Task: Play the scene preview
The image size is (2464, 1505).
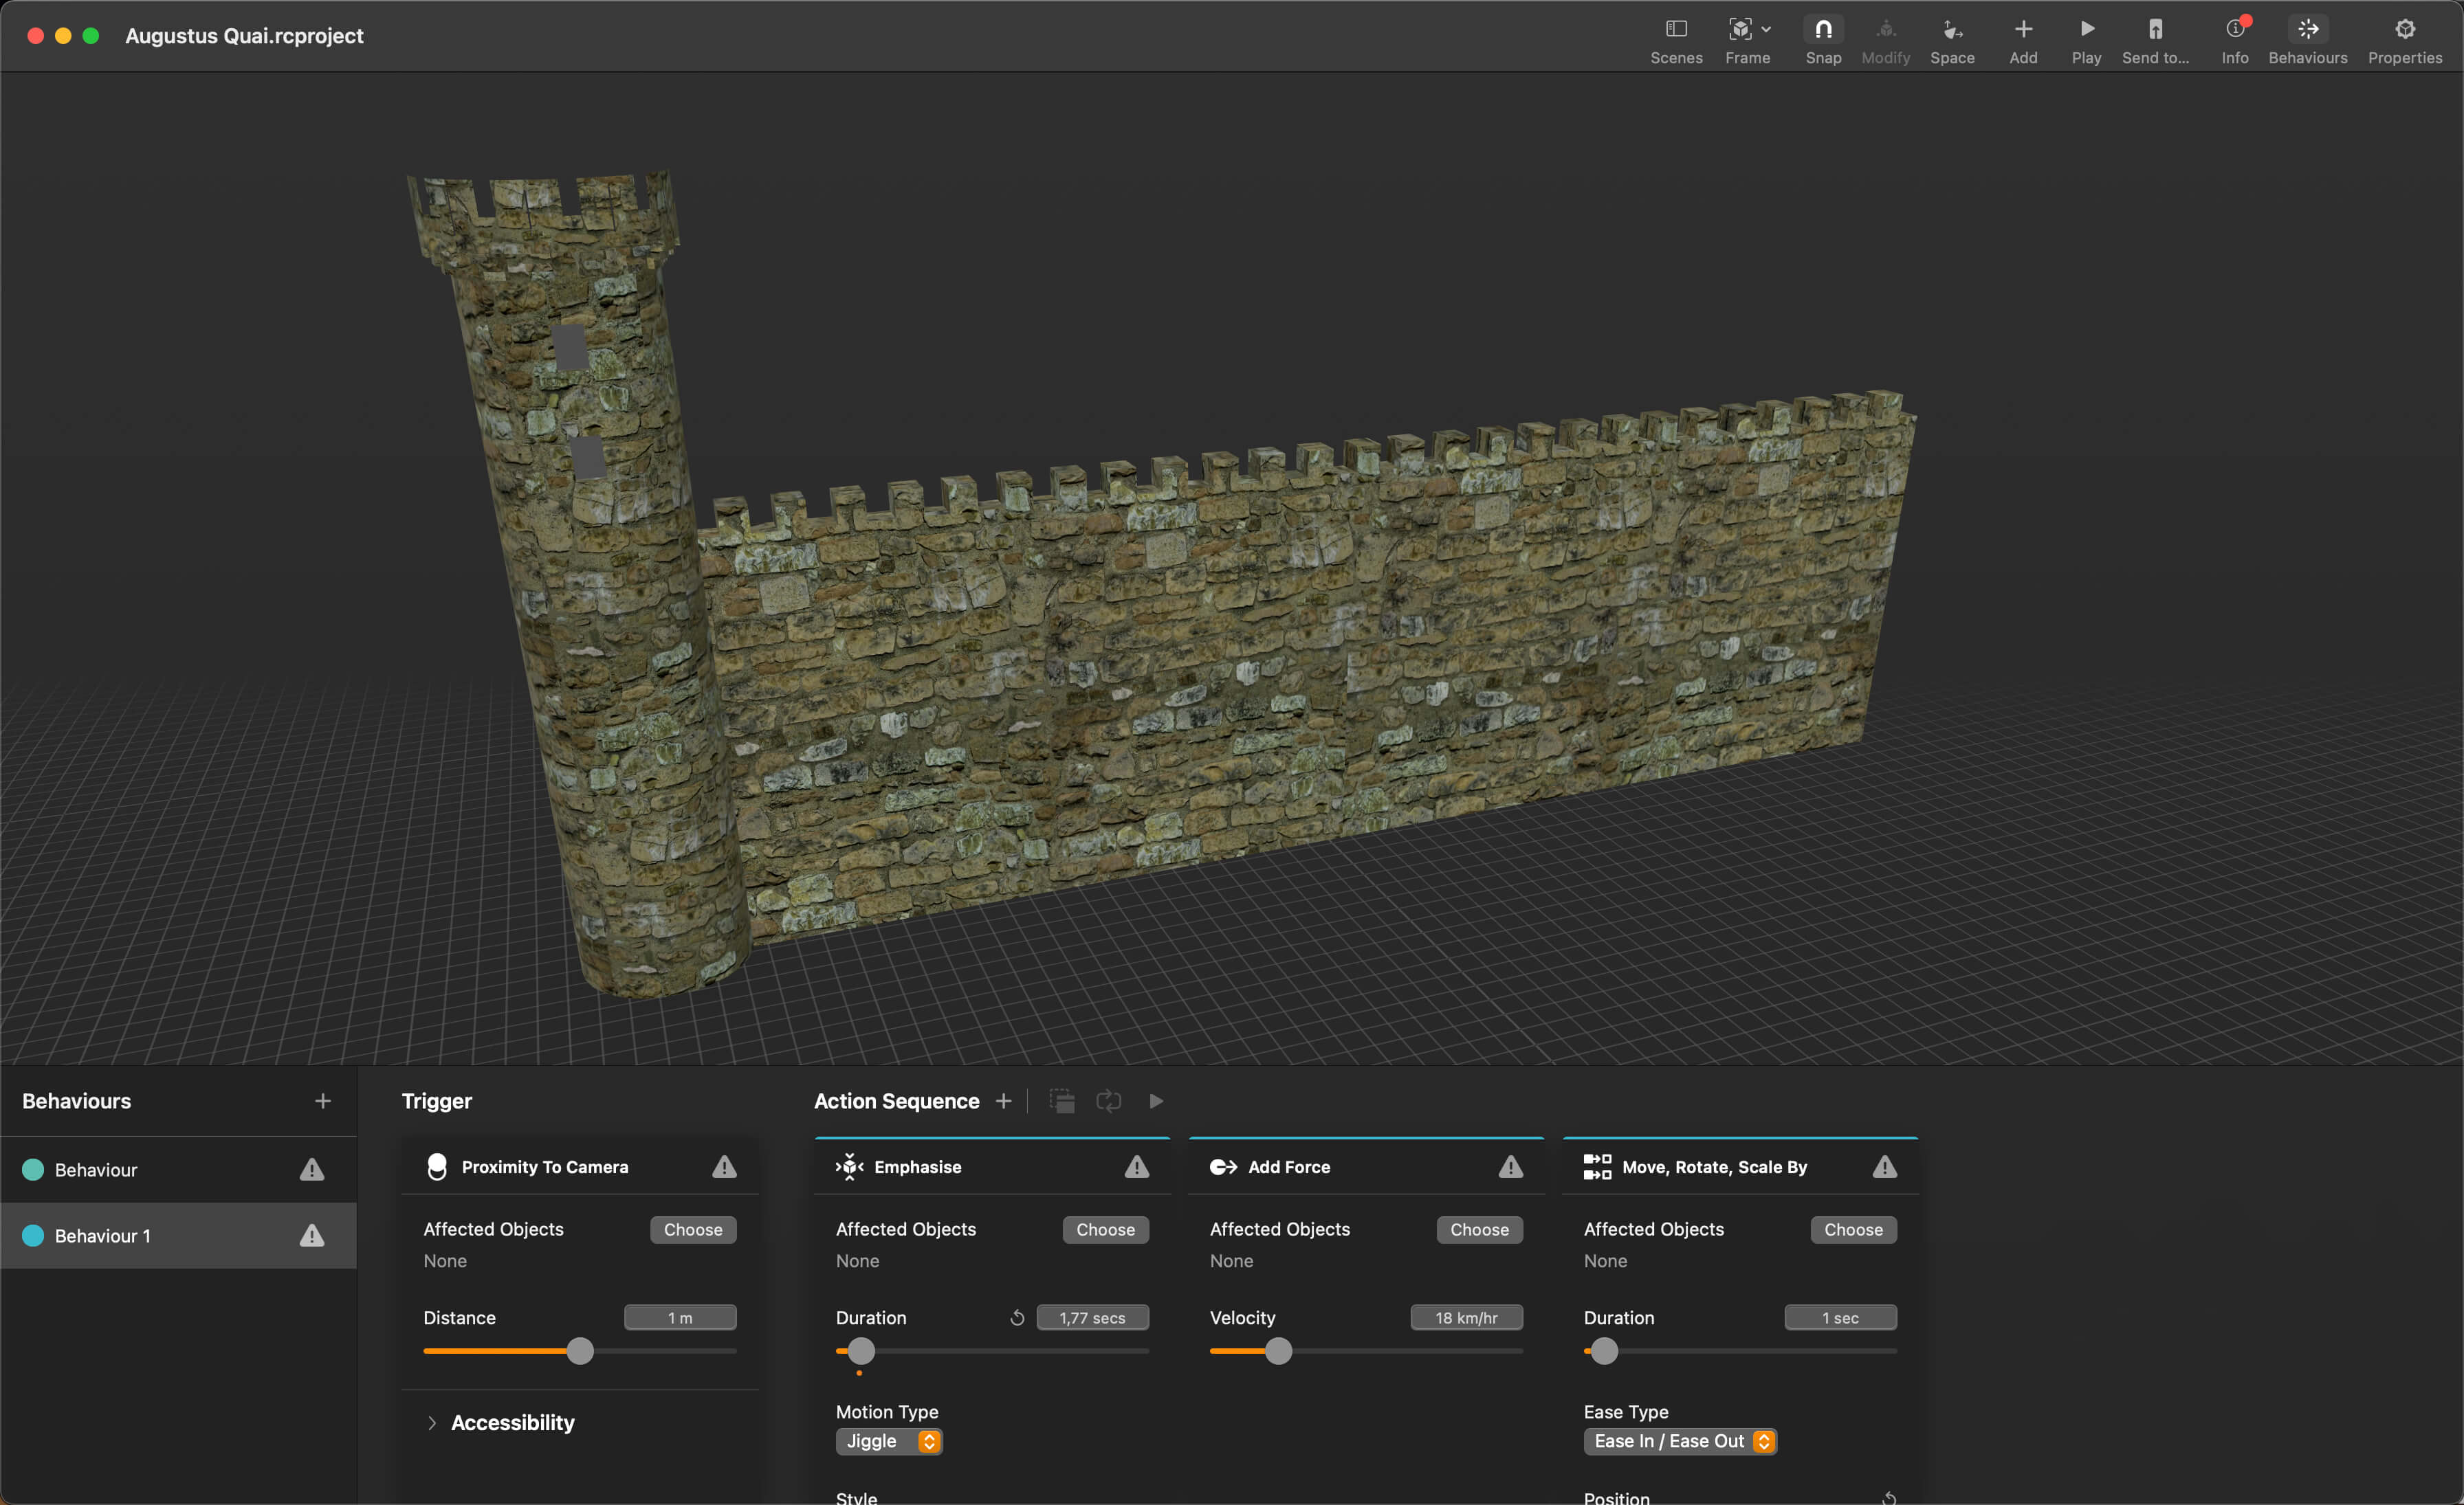Action: 2086,38
